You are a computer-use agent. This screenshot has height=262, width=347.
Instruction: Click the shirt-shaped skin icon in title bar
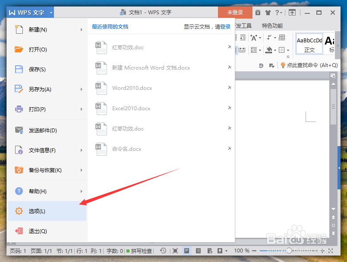[x=268, y=13]
